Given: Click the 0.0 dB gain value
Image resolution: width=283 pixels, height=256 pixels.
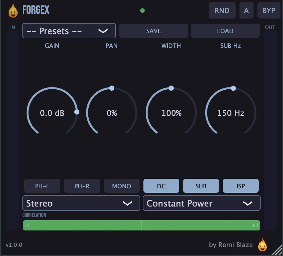Looking at the screenshot, I should (52, 113).
